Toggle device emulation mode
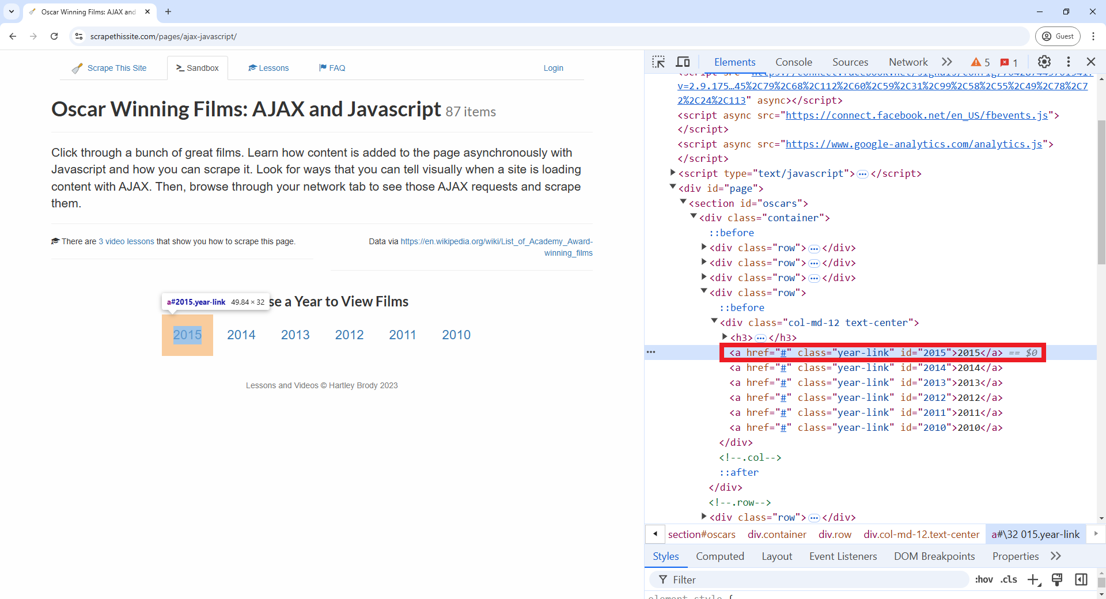This screenshot has height=599, width=1106. coord(683,62)
